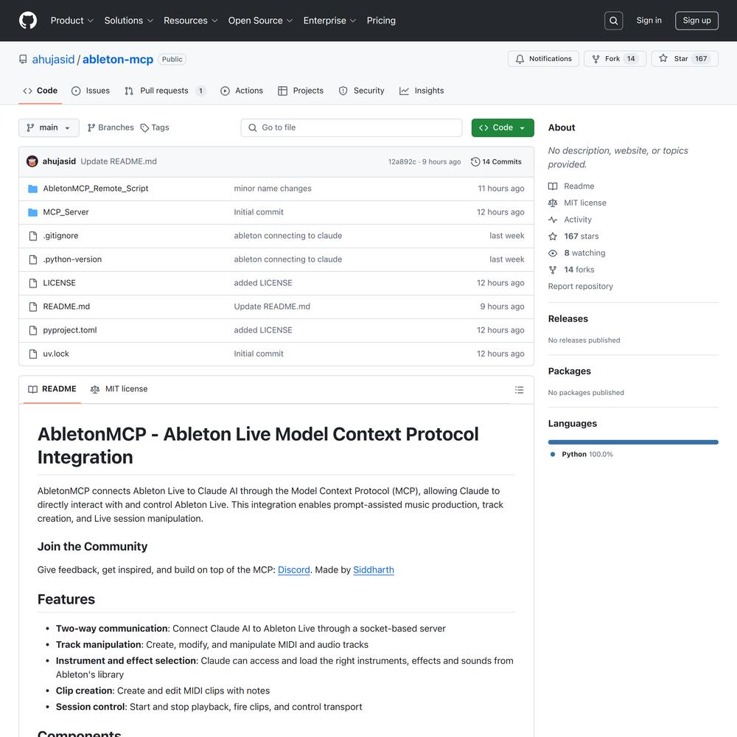Switch to the Insights tab

422,91
